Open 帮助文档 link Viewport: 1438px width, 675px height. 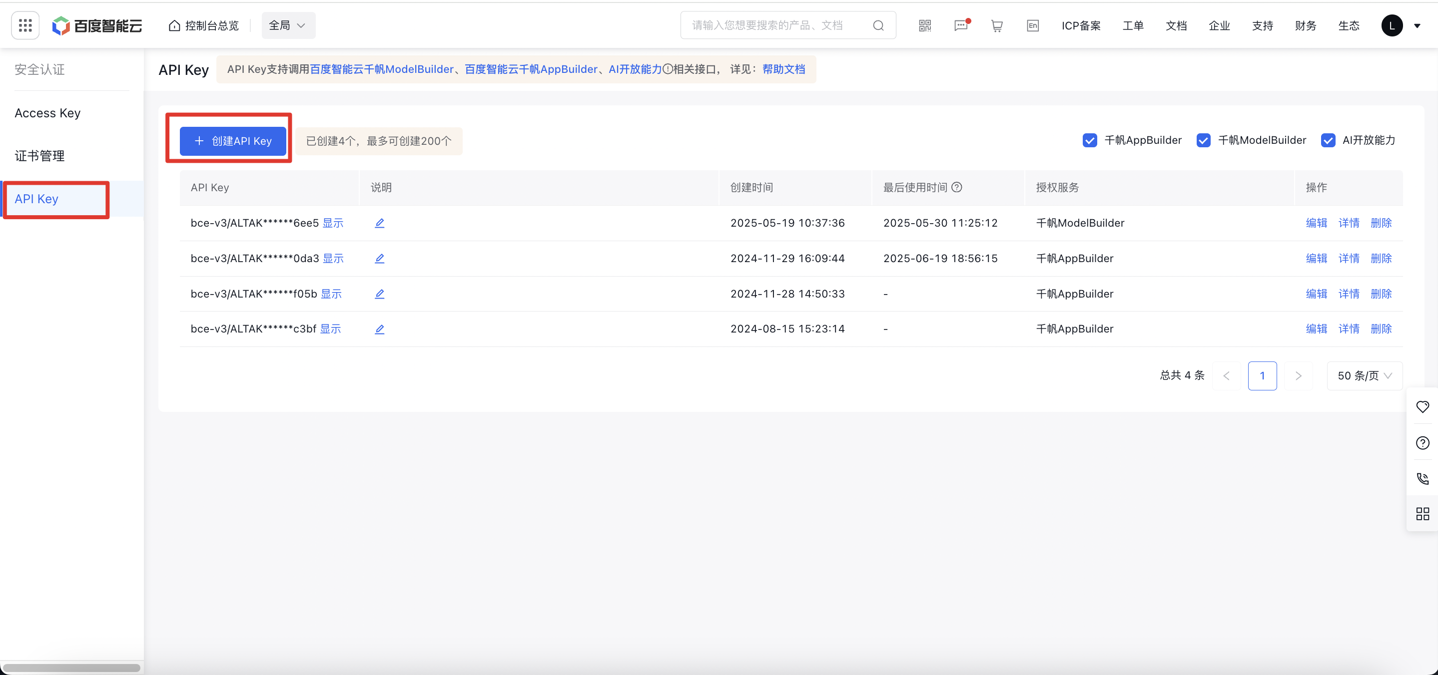pos(784,69)
